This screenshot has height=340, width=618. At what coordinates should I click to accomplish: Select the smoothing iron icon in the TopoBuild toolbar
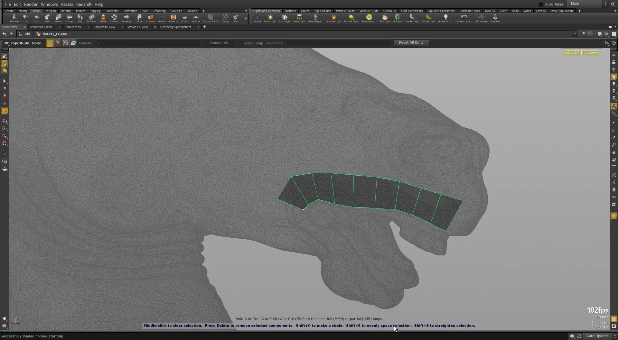[x=73, y=43]
